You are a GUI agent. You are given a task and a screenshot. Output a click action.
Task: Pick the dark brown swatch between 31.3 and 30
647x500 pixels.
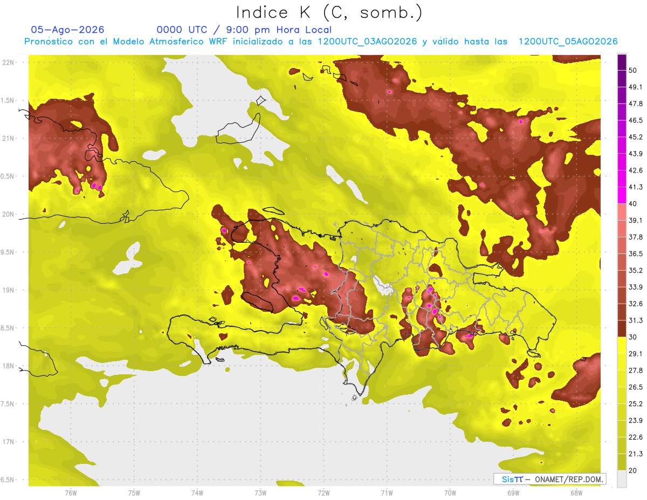pyautogui.click(x=622, y=328)
